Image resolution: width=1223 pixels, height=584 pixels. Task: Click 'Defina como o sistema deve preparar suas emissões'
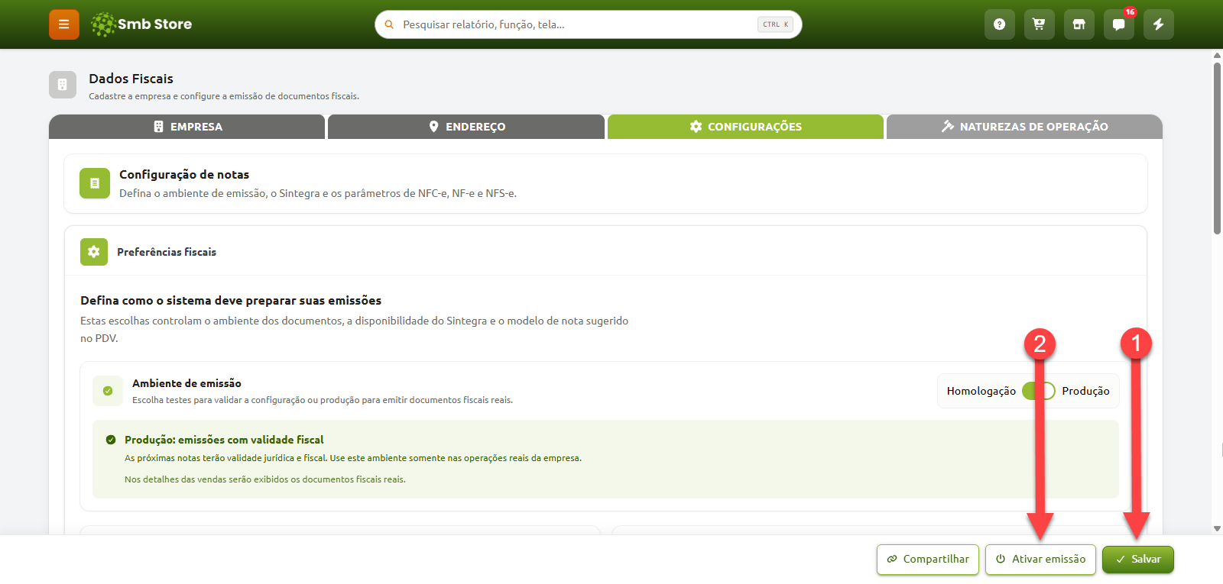231,301
